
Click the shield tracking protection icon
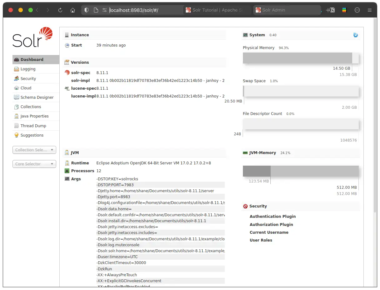tap(87, 10)
